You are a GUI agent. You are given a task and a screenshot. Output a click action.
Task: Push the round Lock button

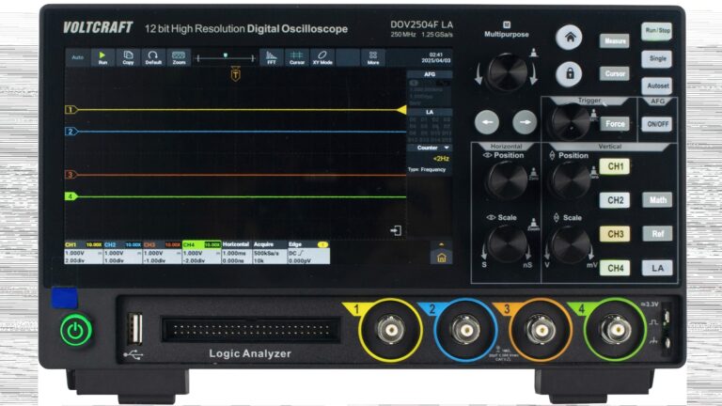tap(570, 73)
